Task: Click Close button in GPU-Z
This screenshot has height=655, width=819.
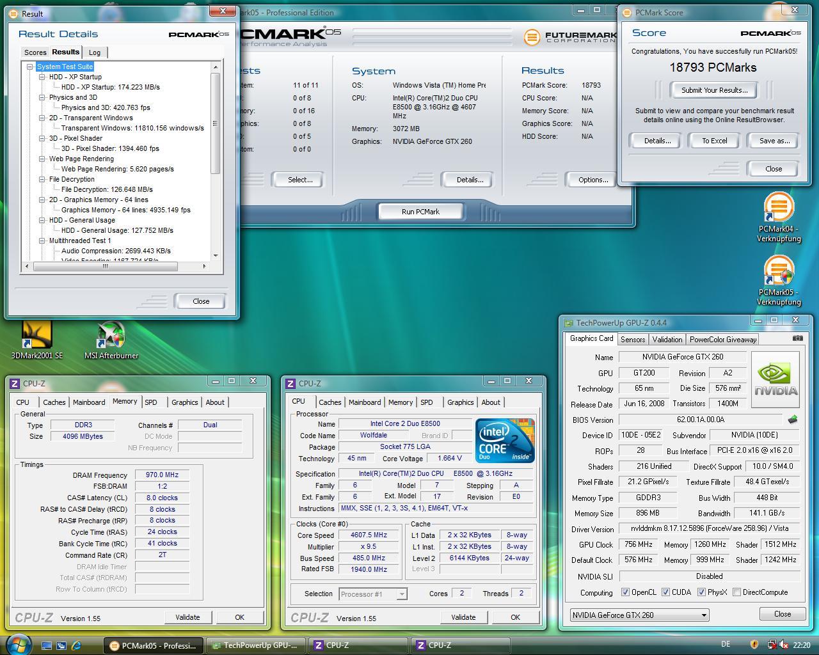Action: pos(782,613)
